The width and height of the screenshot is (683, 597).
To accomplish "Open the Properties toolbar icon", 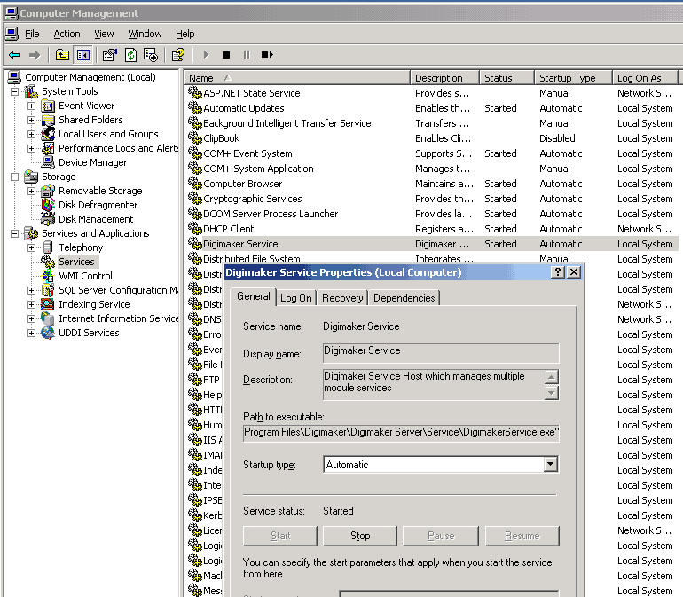I will pos(109,55).
